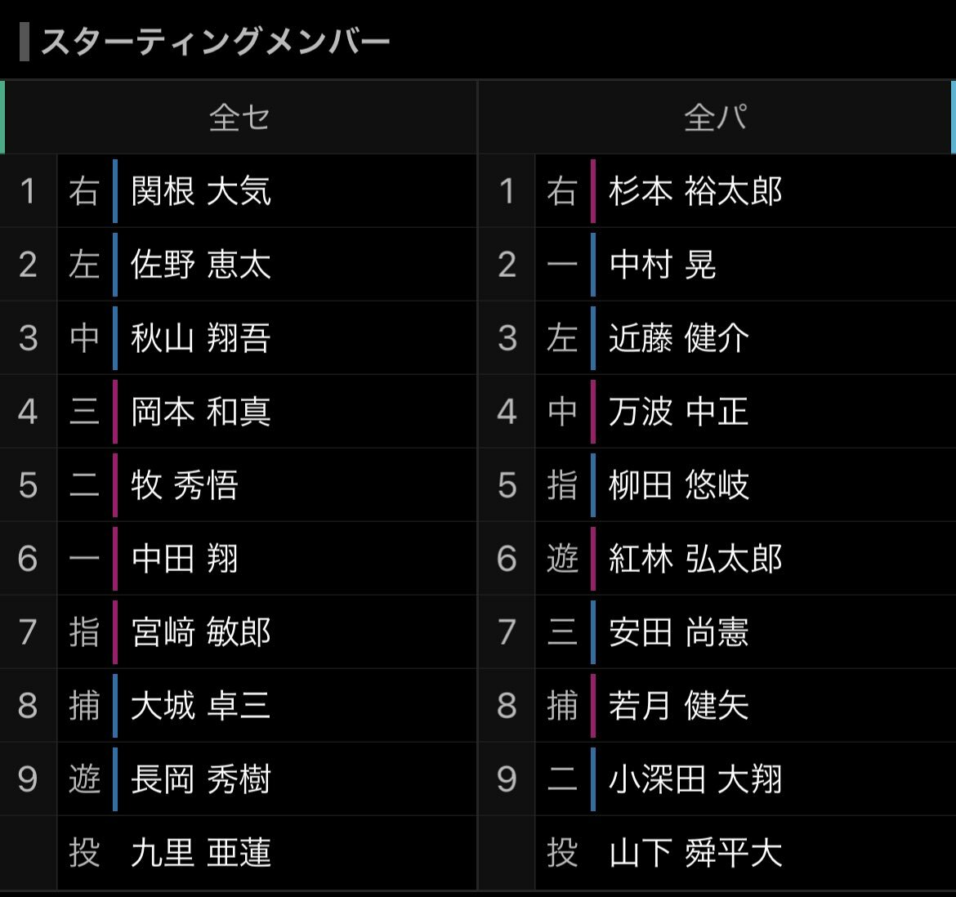
Task: Select shortstop 長岡 秀樹
Action: [201, 779]
